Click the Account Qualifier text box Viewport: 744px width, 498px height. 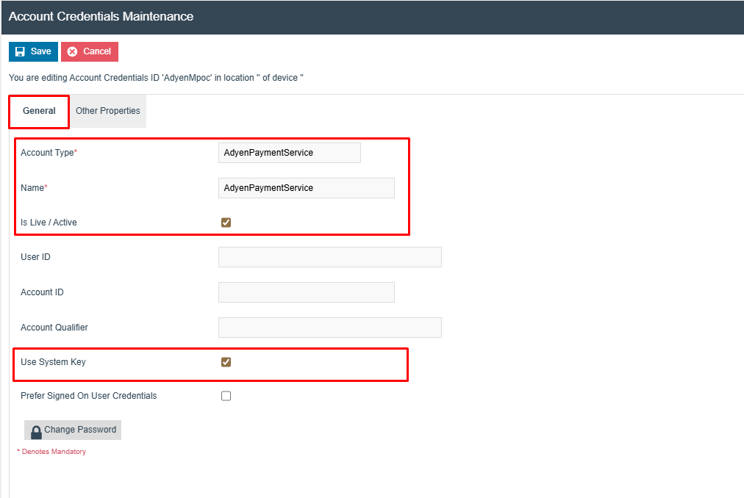click(330, 328)
